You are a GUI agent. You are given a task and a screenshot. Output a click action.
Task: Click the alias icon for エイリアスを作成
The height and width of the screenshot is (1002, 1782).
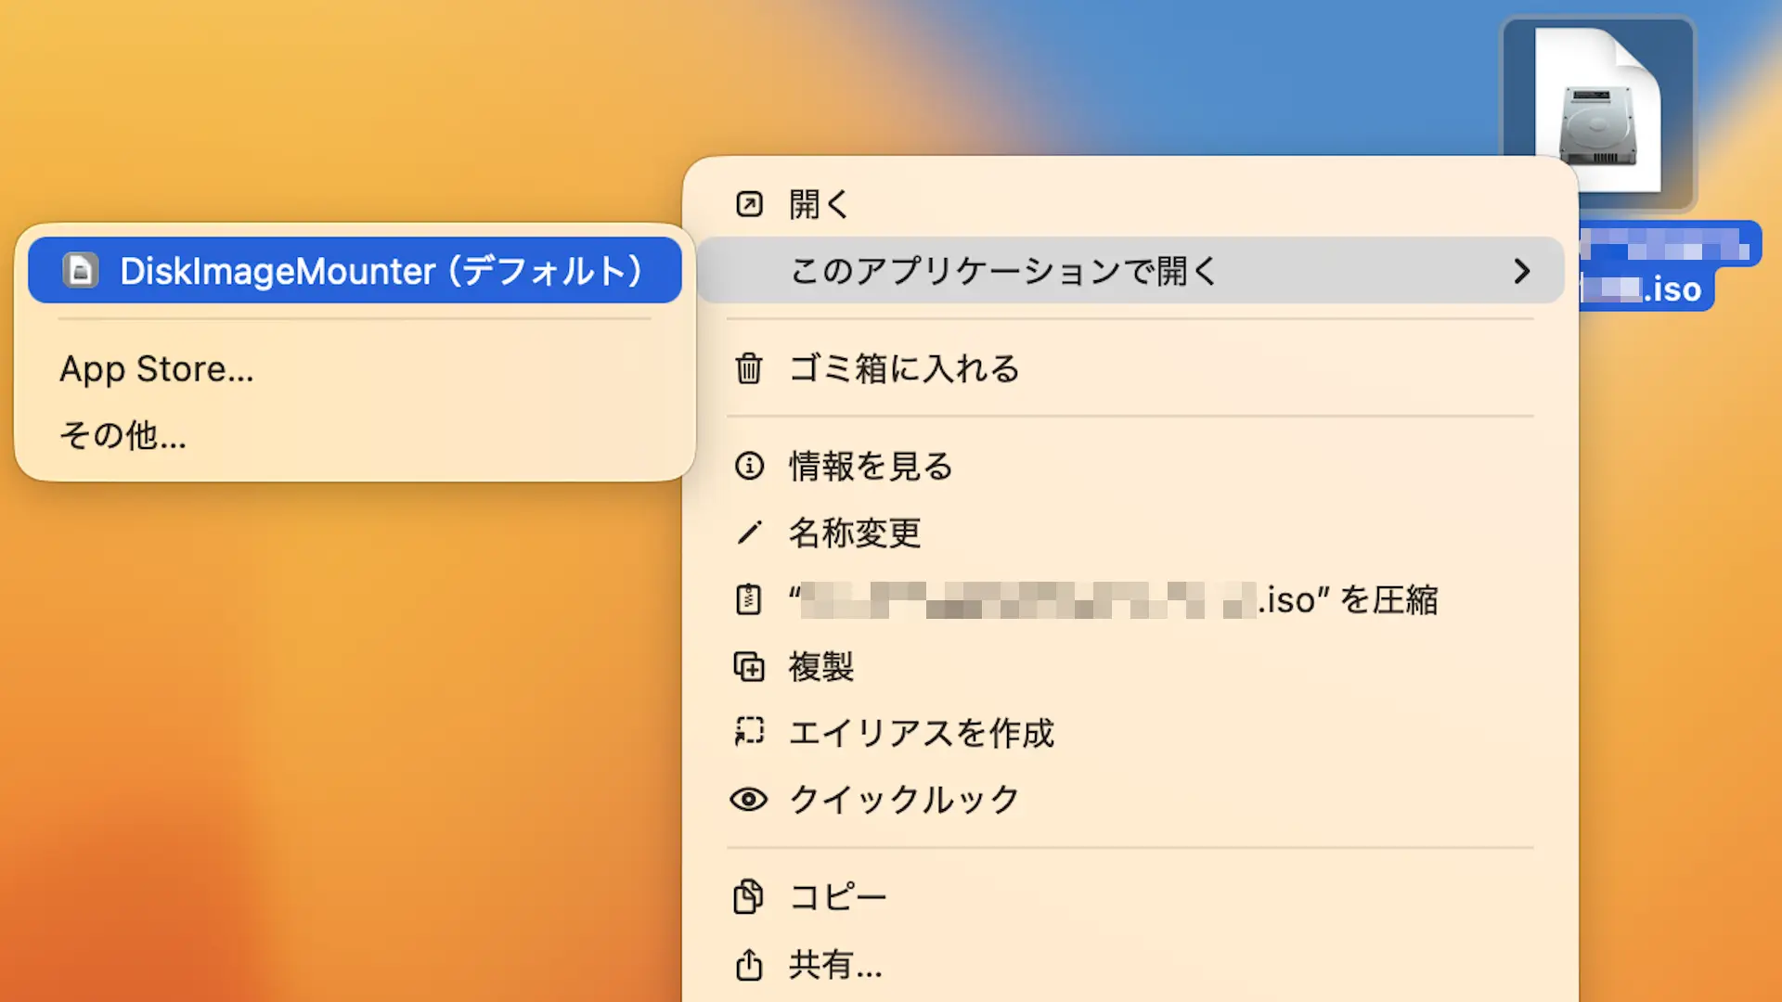tap(749, 732)
